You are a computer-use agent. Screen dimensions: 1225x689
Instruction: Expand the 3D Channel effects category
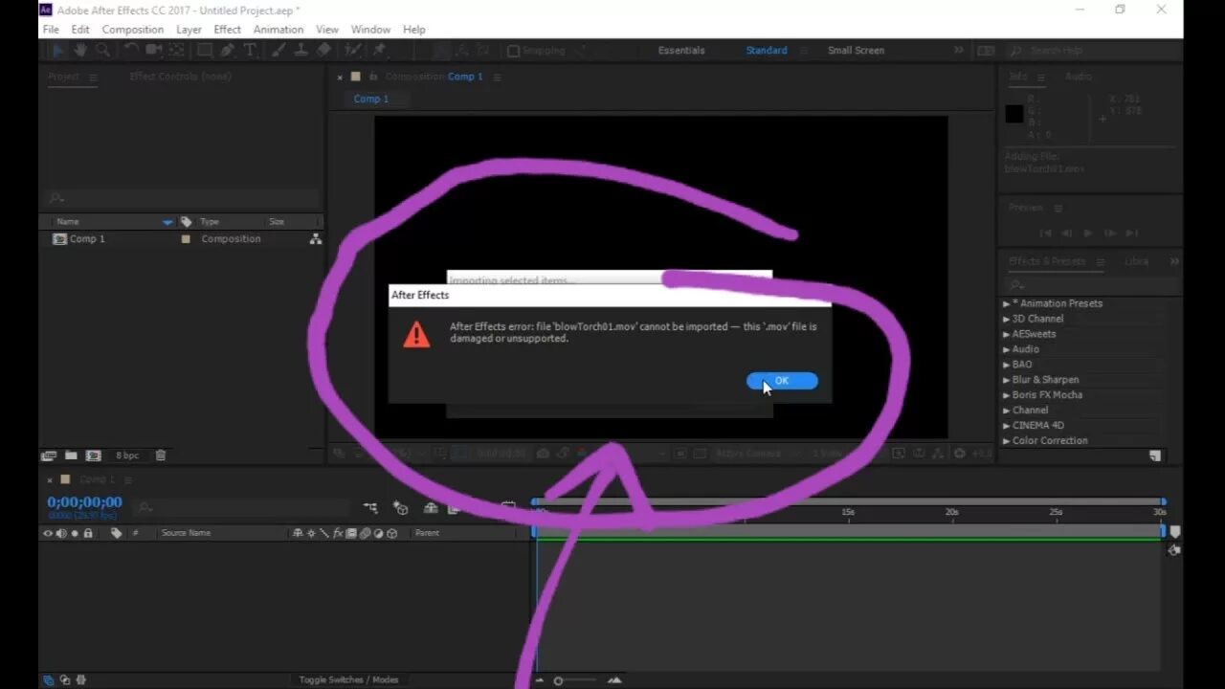pos(1006,319)
